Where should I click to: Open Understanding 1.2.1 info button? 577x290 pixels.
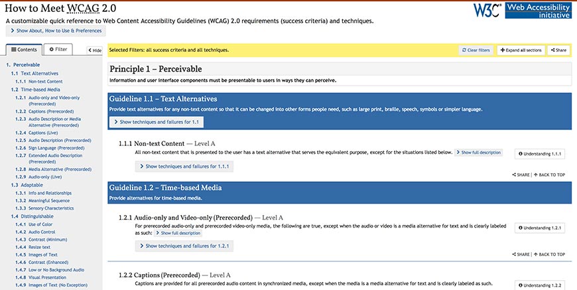pos(541,228)
